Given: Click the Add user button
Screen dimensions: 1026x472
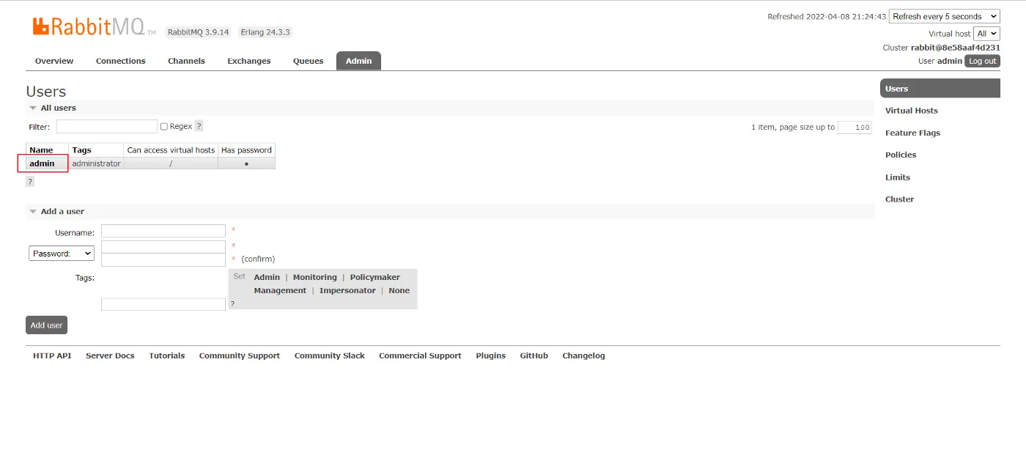Looking at the screenshot, I should (46, 325).
